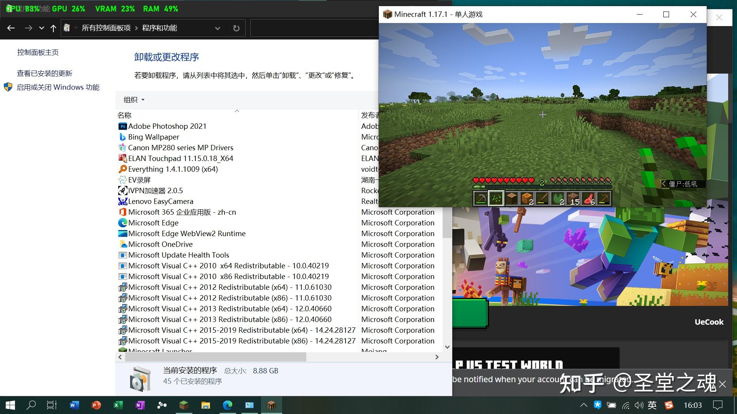Screen dimensions: 737x414
Task: Open Excel from the taskbar
Action: (118, 405)
